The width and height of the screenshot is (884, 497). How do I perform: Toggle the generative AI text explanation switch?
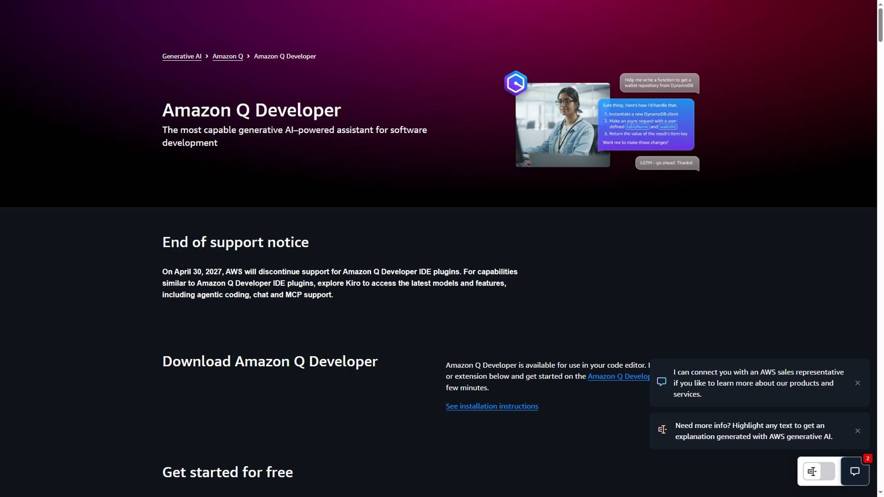coord(819,472)
